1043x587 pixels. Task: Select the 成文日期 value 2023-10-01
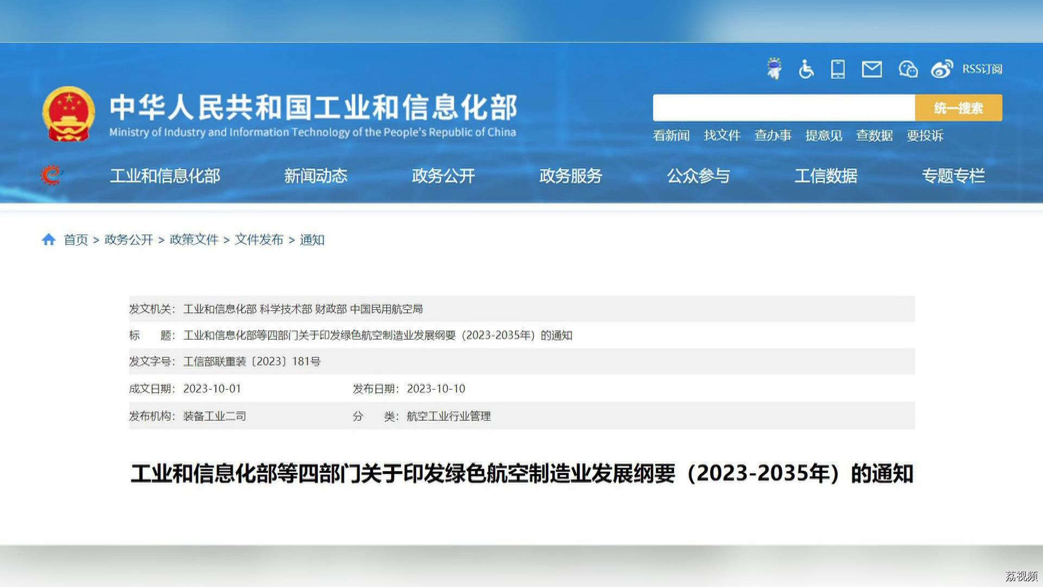[212, 389]
